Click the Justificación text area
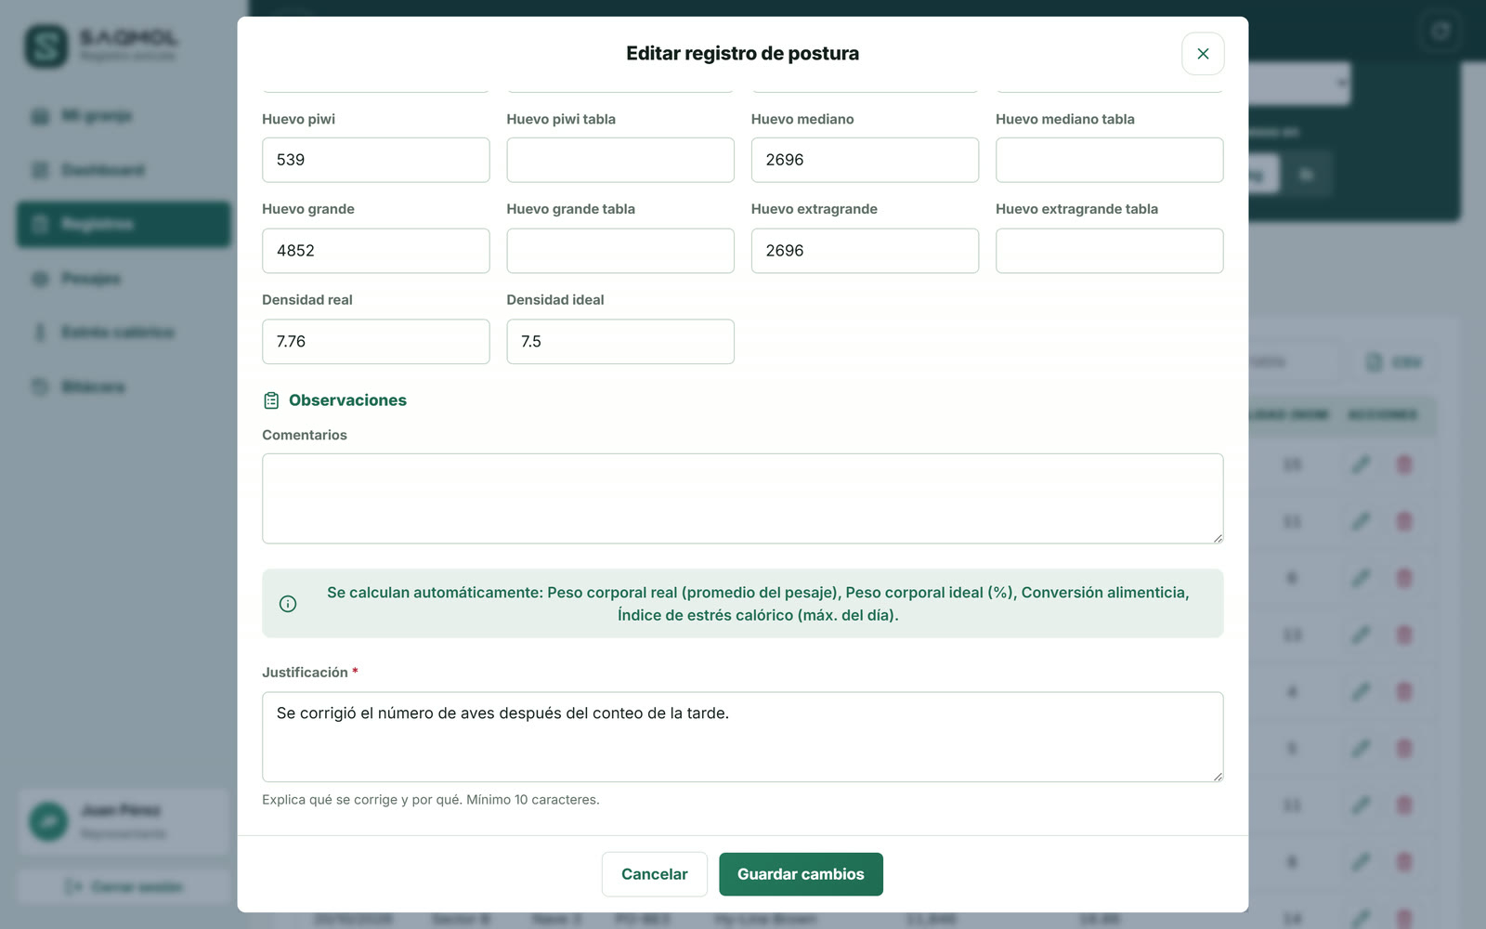 pyautogui.click(x=742, y=737)
